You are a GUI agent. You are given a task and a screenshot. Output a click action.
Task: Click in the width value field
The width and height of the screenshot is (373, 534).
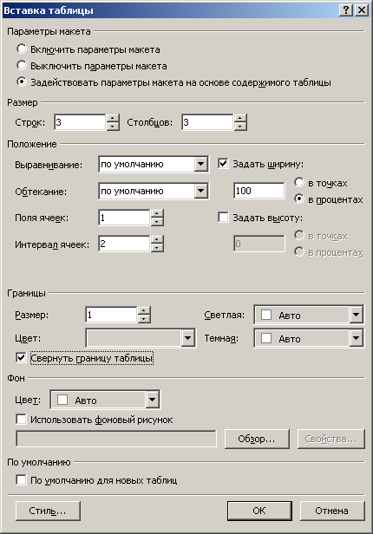coord(259,191)
